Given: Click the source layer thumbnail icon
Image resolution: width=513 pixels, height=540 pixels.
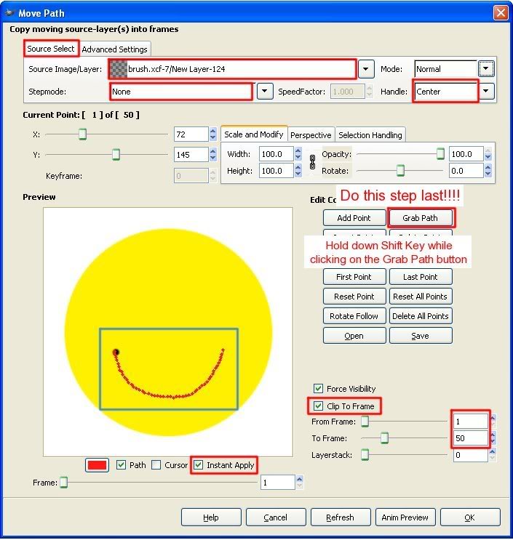Looking at the screenshot, I should pos(118,69).
